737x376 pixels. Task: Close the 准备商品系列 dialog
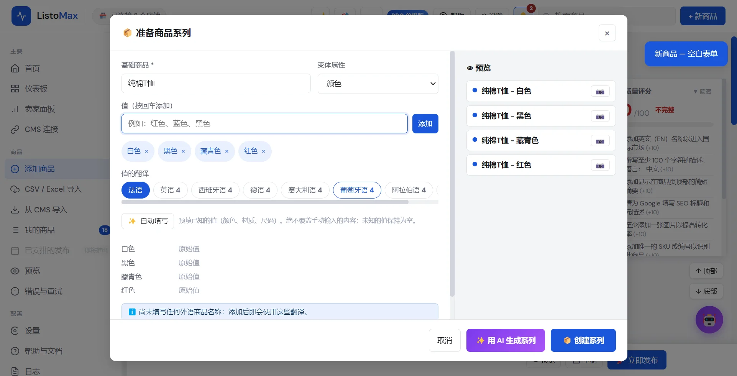point(607,33)
